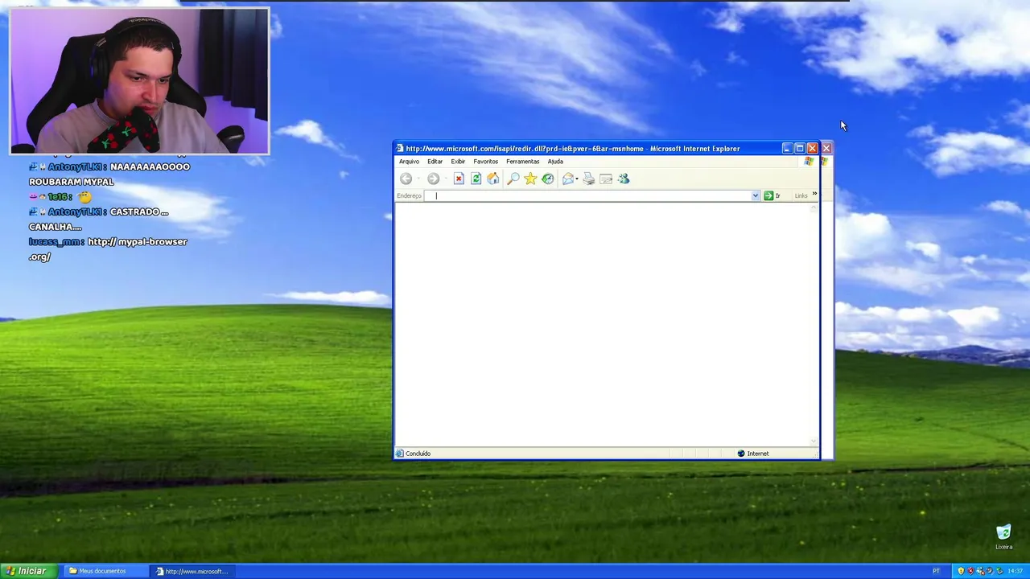Viewport: 1030px width, 579px height.
Task: Select the microsoft.com IE taskbar button
Action: [x=193, y=571]
